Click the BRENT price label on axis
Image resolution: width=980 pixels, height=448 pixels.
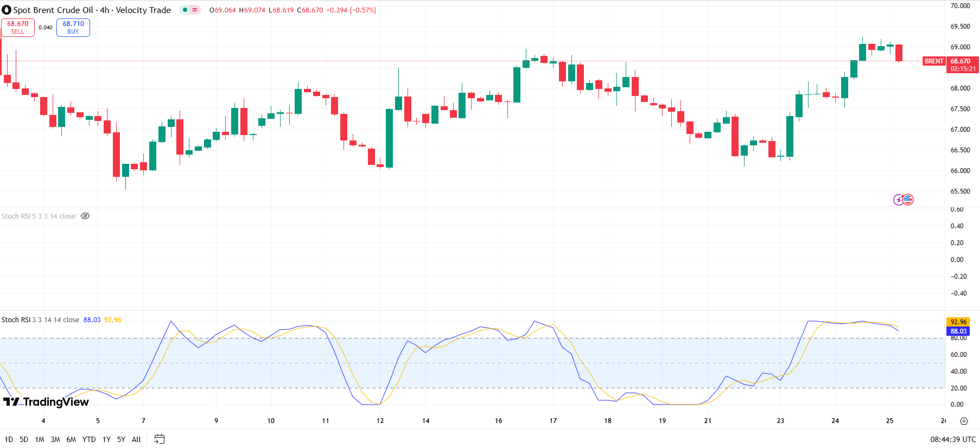(x=934, y=61)
